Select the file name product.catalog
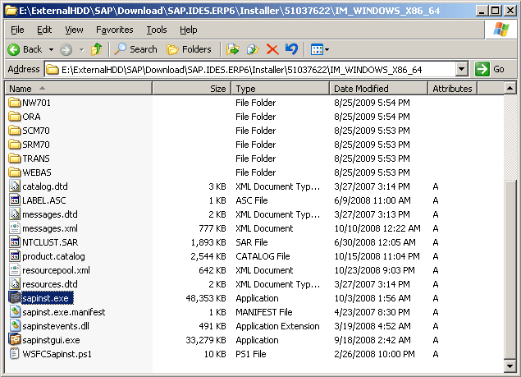Image resolution: width=521 pixels, height=377 pixels. [x=53, y=256]
